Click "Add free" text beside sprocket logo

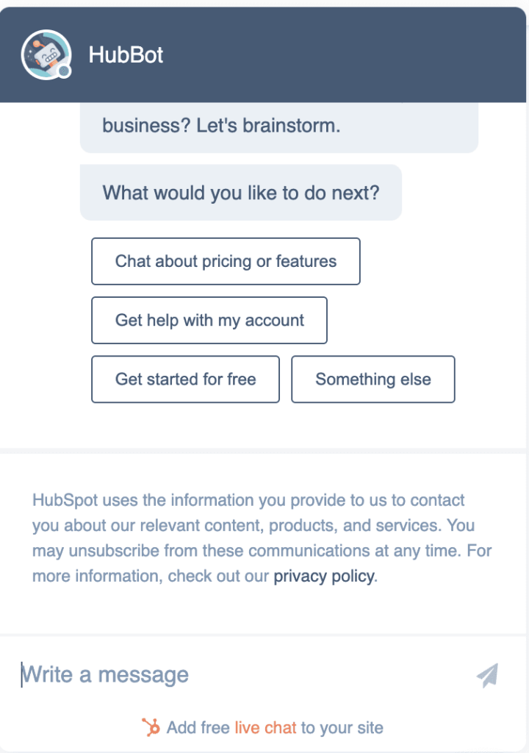[x=198, y=727]
